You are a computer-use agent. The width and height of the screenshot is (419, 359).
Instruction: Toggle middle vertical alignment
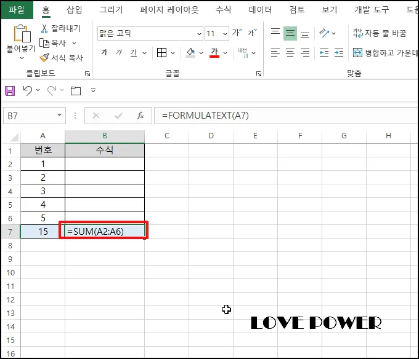pos(290,33)
